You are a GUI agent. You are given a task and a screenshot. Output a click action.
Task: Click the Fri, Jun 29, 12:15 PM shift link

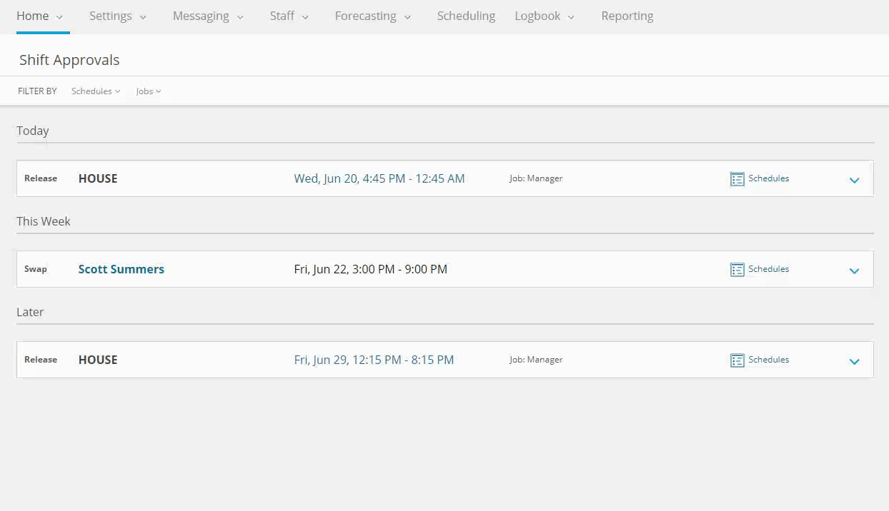374,360
